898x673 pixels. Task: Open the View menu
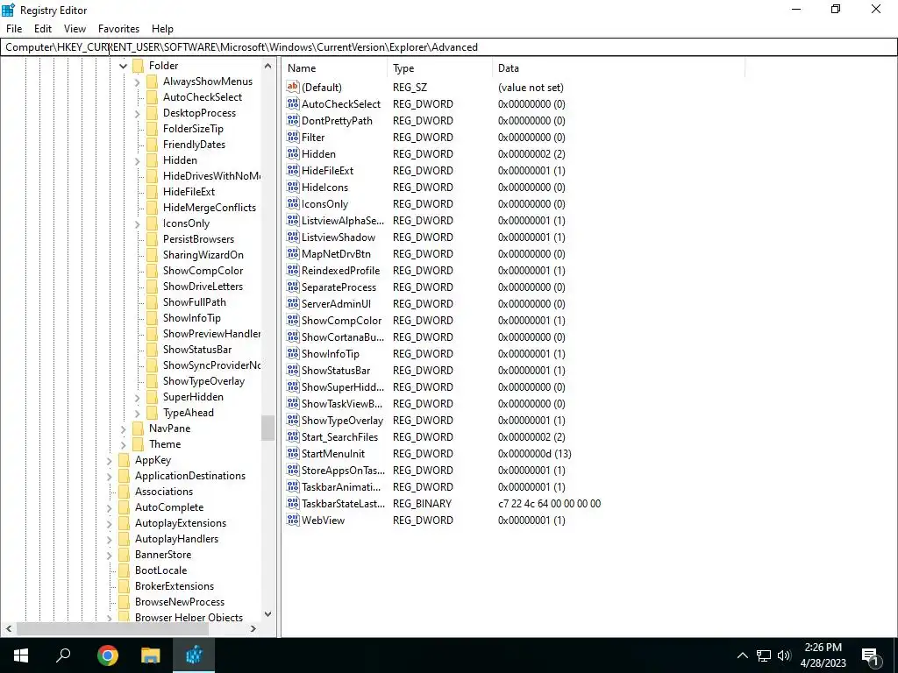coord(75,29)
